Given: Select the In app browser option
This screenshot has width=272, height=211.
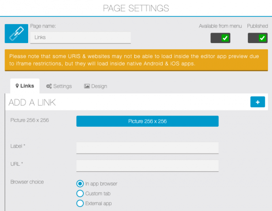Looking at the screenshot, I should 80,183.
